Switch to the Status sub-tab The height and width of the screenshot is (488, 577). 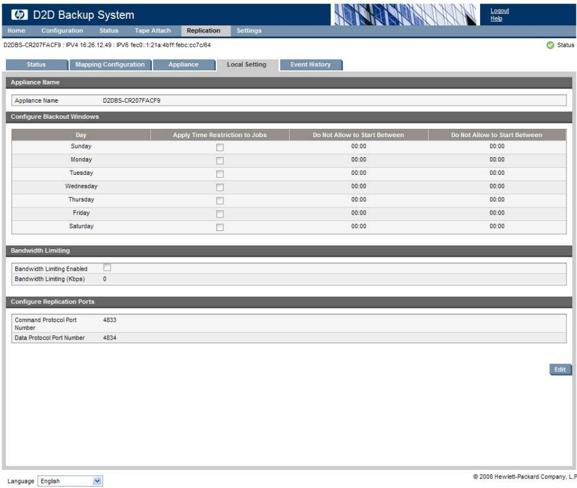click(37, 65)
